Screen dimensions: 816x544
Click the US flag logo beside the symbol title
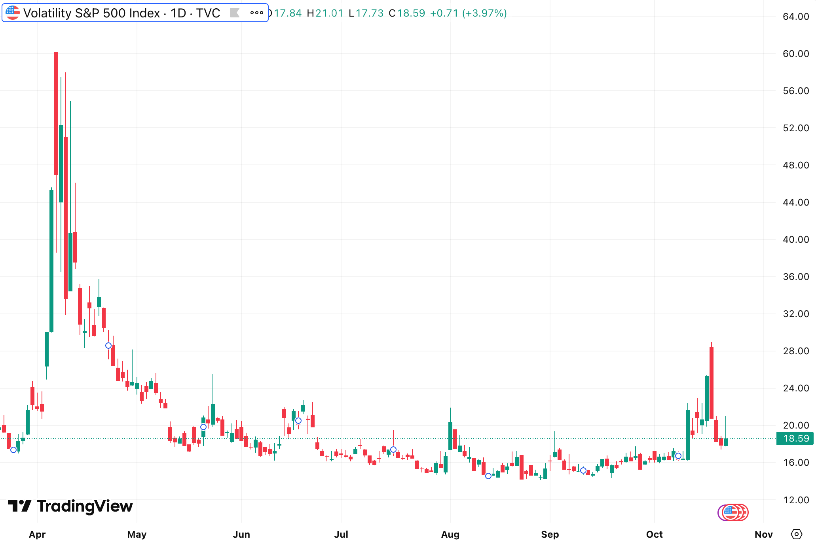[13, 13]
